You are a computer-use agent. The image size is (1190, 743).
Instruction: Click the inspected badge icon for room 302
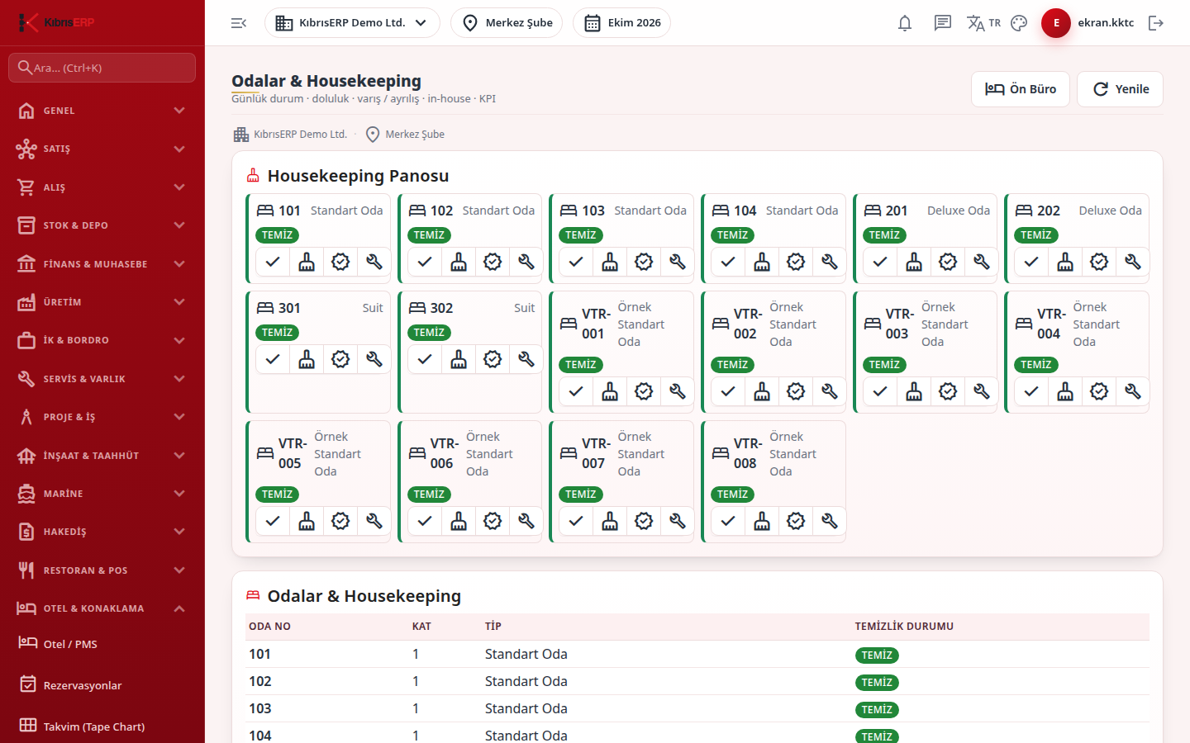[493, 359]
